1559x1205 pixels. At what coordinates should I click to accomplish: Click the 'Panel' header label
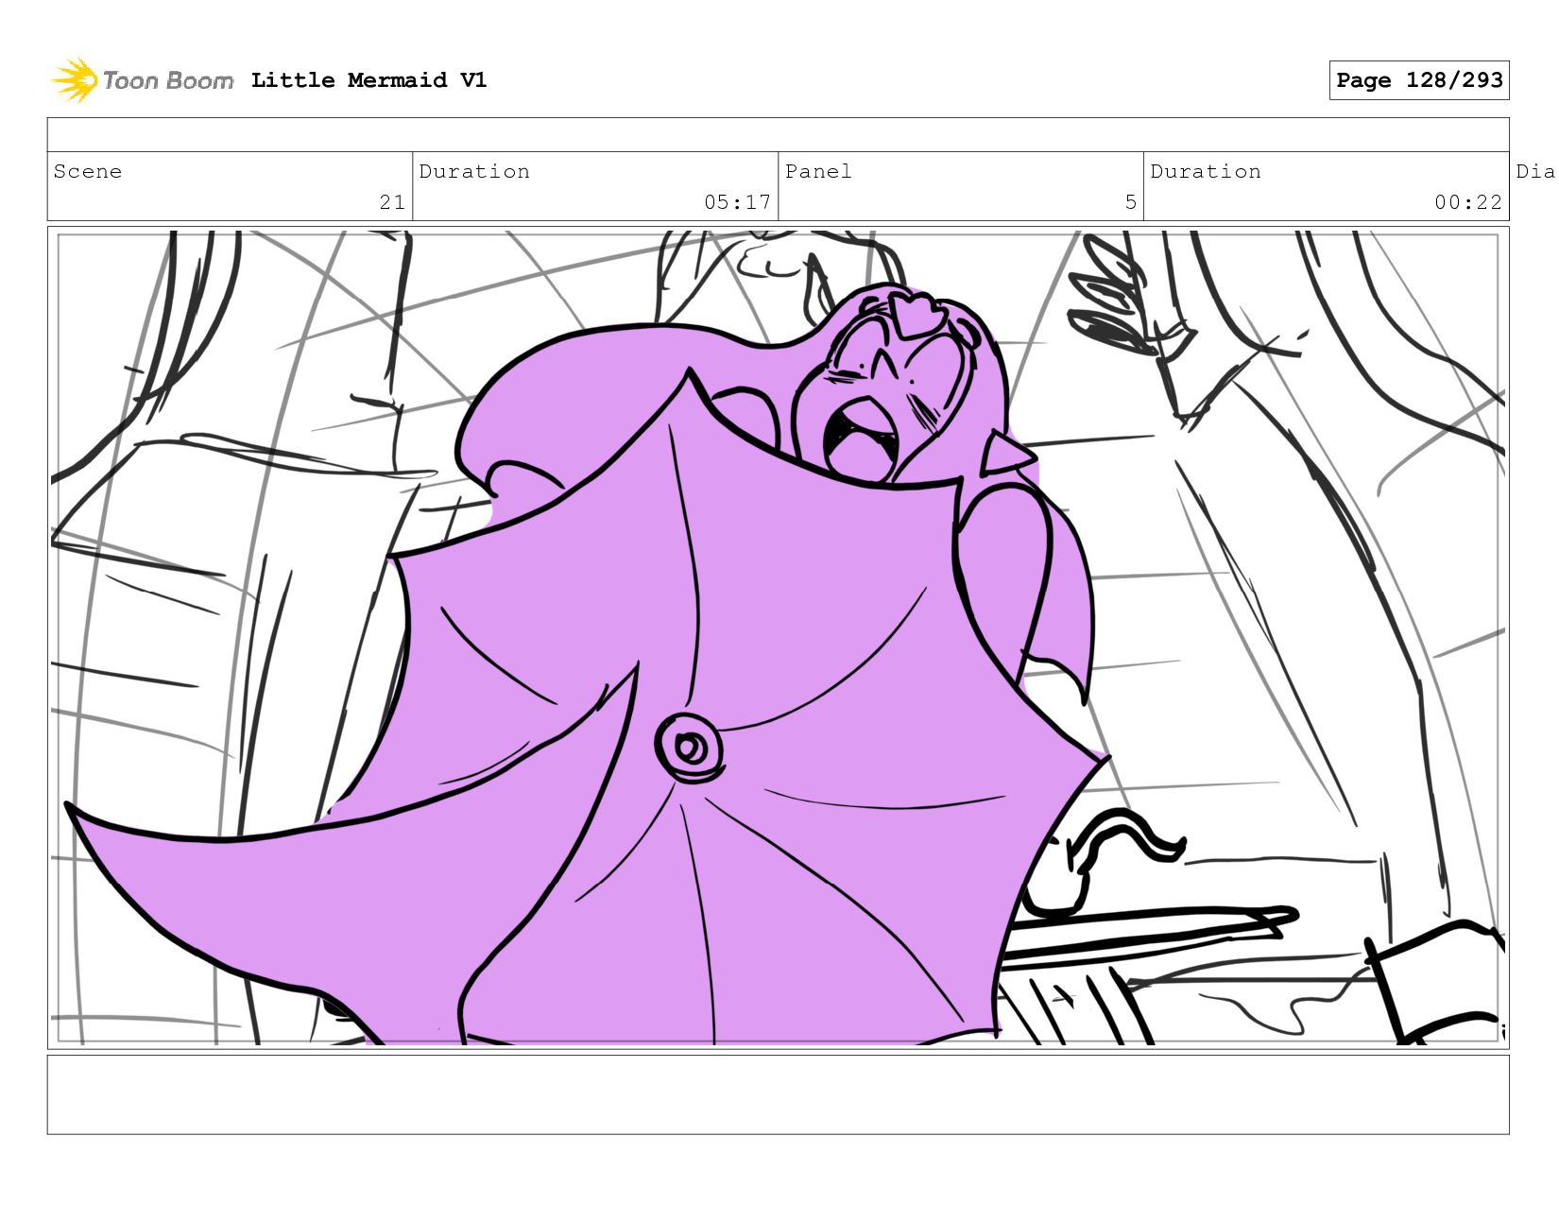tap(818, 171)
